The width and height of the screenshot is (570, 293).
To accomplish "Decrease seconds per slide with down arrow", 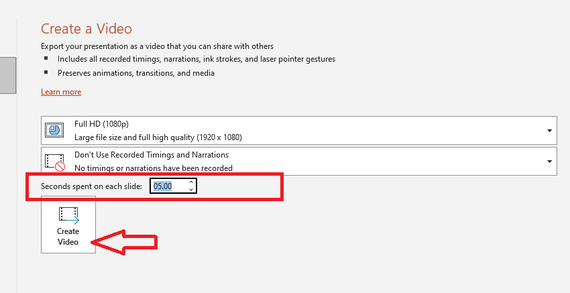I will pyautogui.click(x=191, y=189).
